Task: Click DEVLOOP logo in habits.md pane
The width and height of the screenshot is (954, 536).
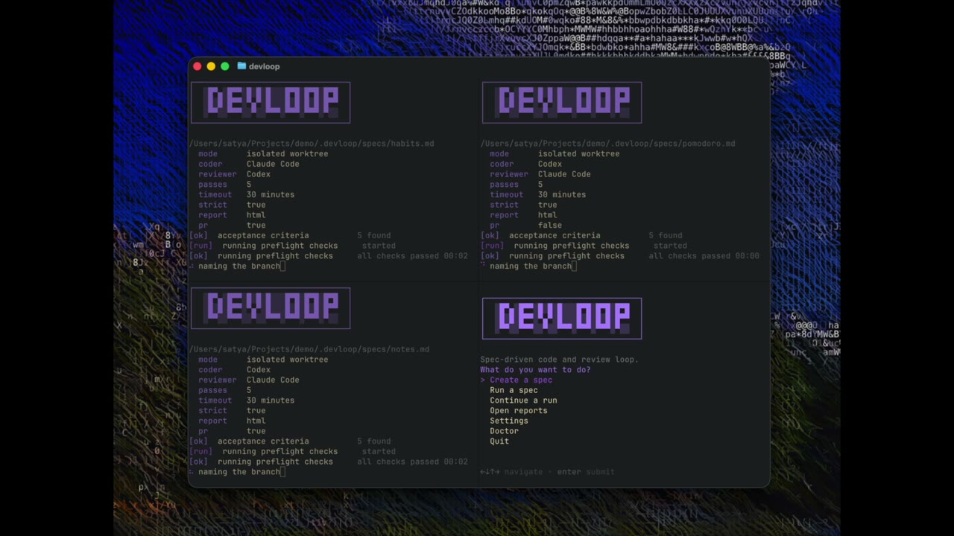Action: 271,102
